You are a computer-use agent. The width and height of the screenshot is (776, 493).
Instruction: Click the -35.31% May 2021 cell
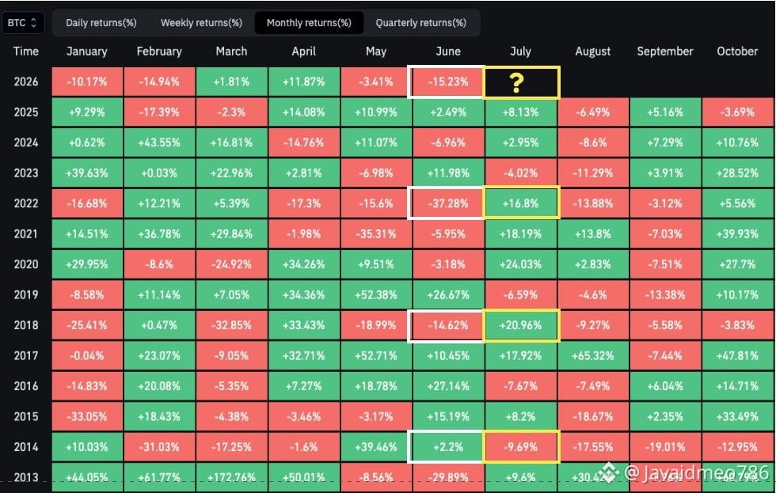click(376, 234)
